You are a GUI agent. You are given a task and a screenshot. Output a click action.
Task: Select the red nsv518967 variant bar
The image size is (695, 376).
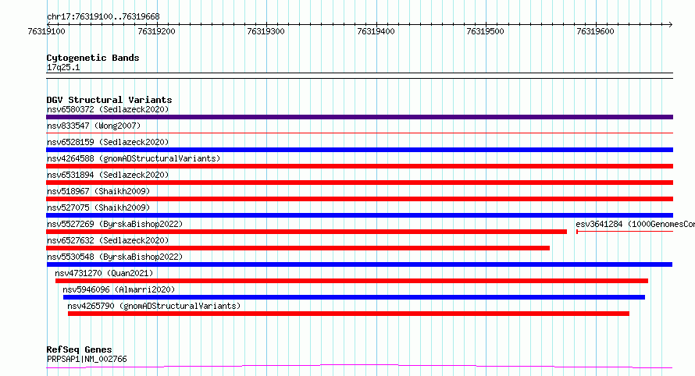359,199
